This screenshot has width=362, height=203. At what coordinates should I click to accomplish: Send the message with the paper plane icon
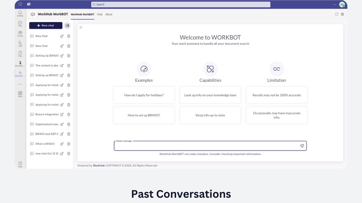coord(302,146)
